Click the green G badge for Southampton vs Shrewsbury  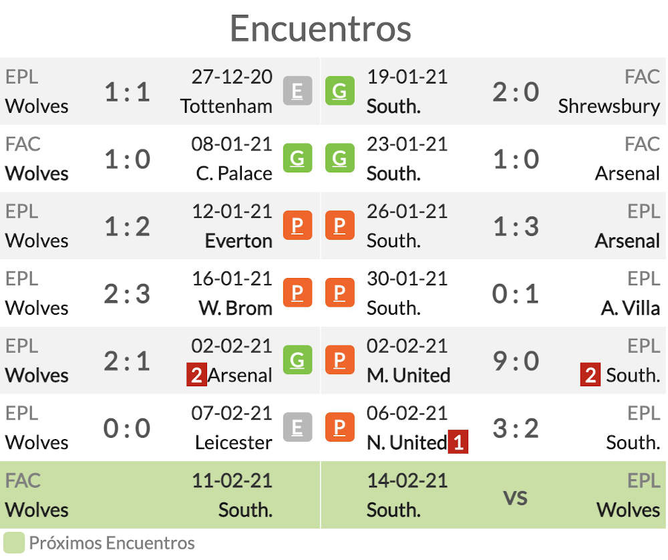pyautogui.click(x=339, y=91)
